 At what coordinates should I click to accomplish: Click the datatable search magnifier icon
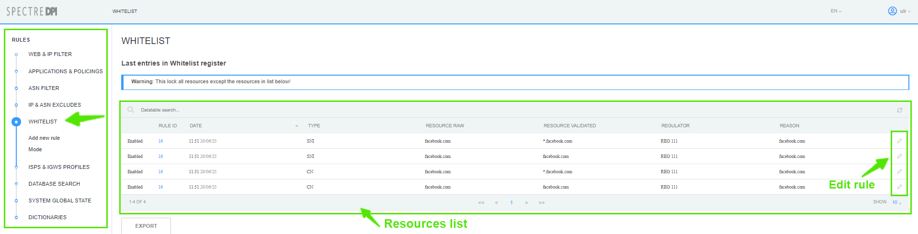tap(131, 110)
